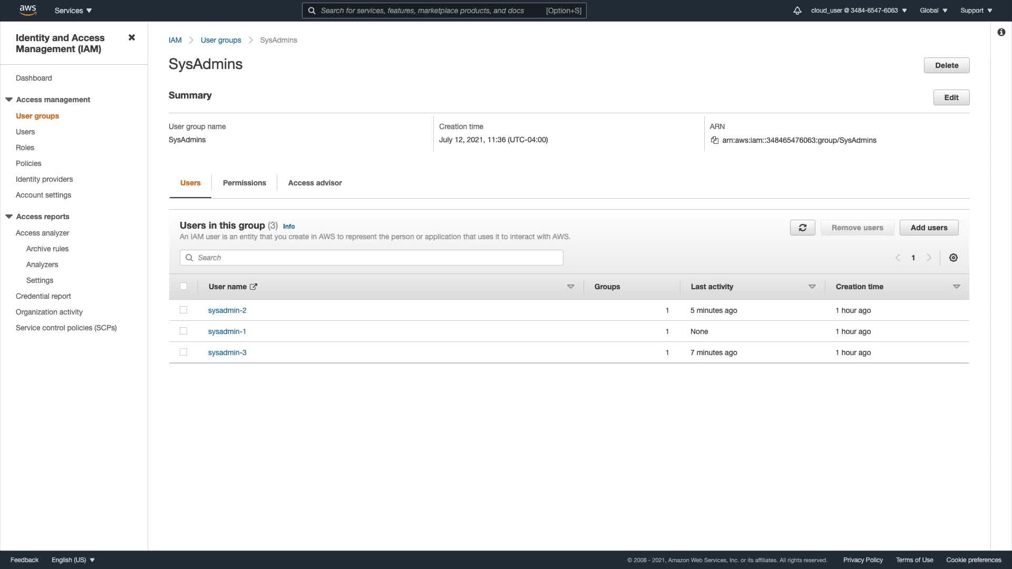Click the external link icon beside User name
The height and width of the screenshot is (569, 1012).
click(x=254, y=287)
